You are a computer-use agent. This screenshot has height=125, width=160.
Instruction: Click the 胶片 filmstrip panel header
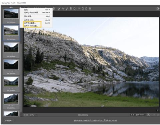(x=11, y=8)
